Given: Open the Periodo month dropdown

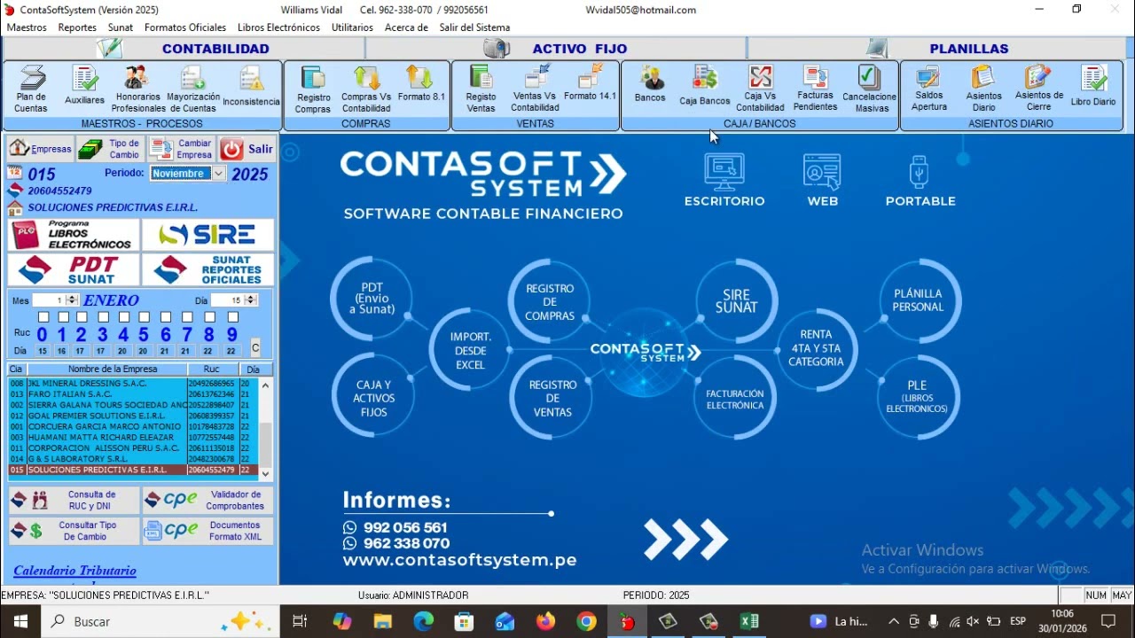Looking at the screenshot, I should (x=218, y=174).
